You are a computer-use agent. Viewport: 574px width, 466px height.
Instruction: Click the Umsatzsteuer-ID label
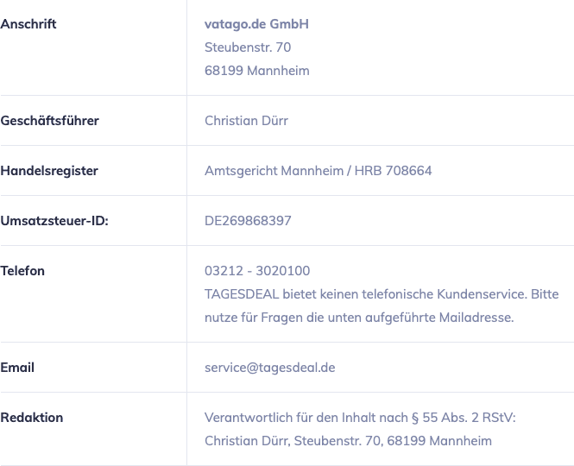[54, 221]
